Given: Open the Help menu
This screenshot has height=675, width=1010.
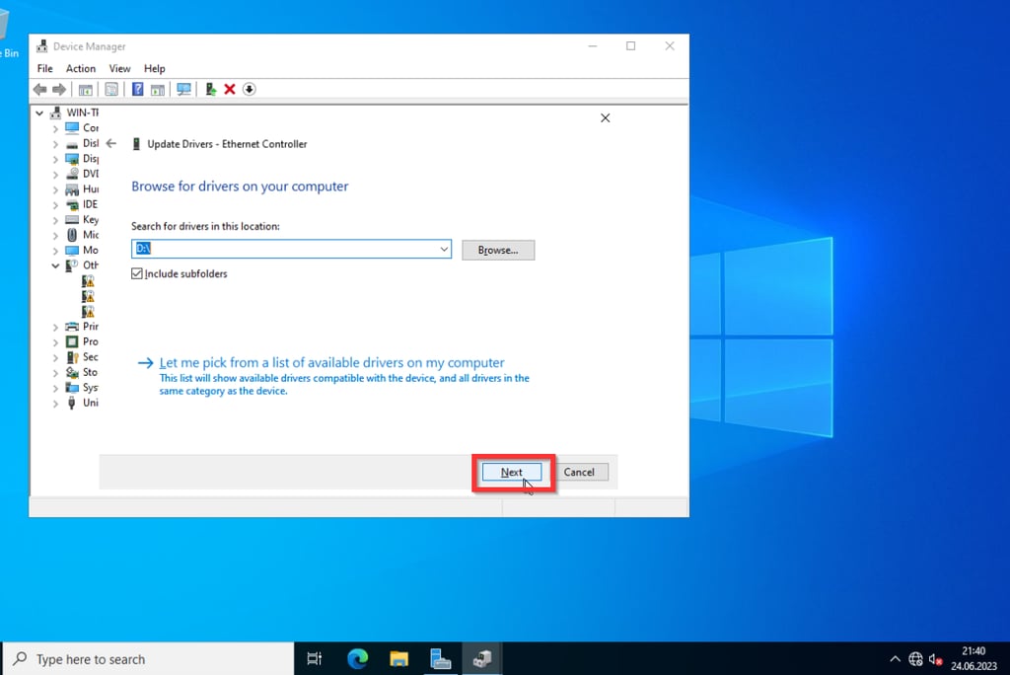Looking at the screenshot, I should click(x=155, y=68).
